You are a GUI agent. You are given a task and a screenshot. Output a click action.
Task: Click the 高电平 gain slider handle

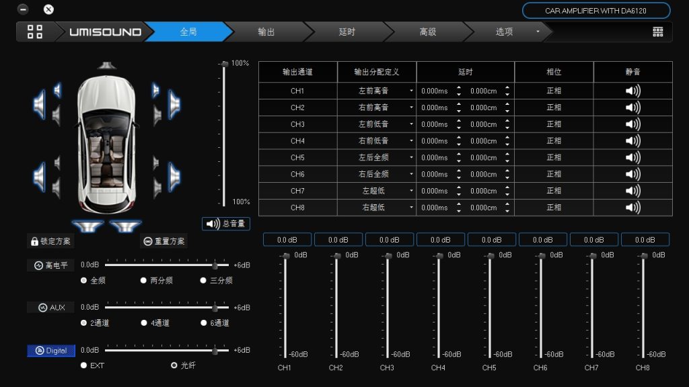pos(215,265)
